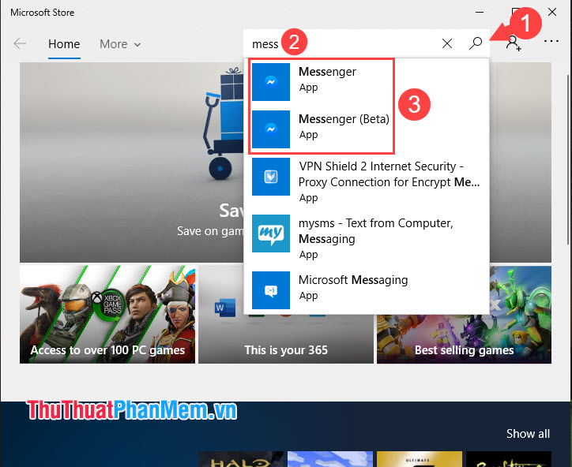This screenshot has height=467, width=572.
Task: Open the Halo game thumbnail
Action: [x=241, y=459]
